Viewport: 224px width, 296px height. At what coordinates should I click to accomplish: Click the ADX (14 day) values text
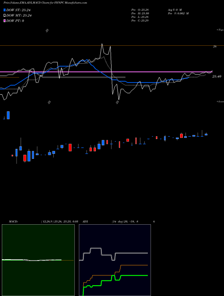point(125,222)
